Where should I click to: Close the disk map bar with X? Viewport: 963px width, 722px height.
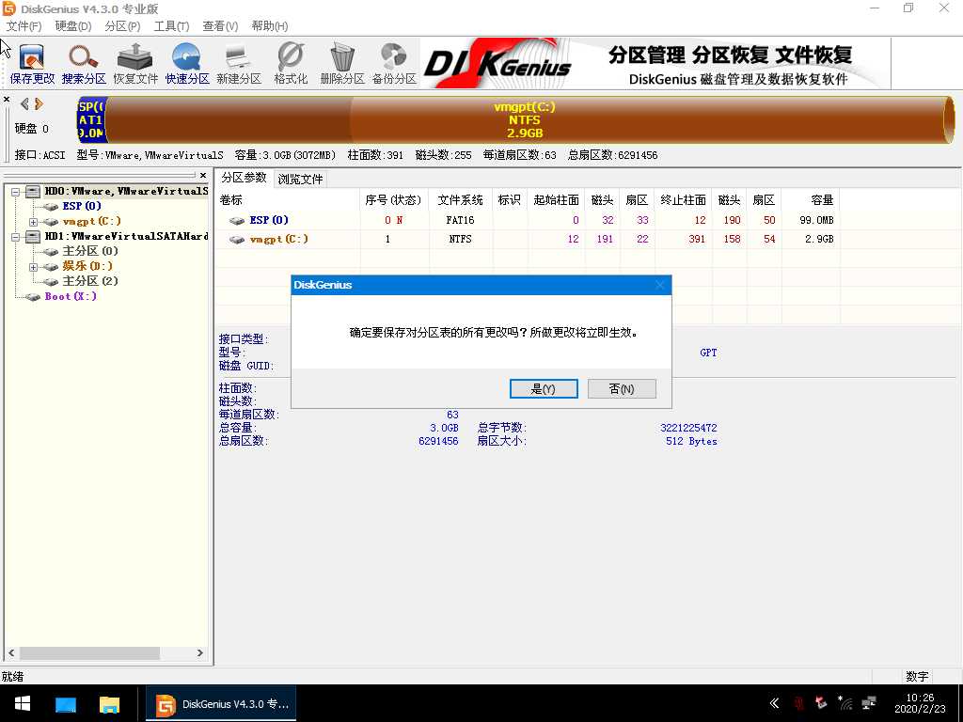(x=7, y=99)
